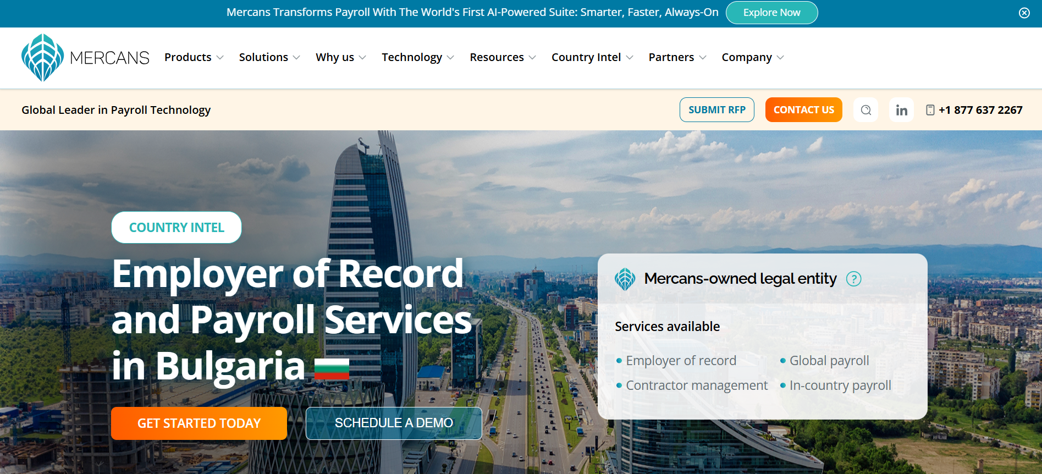Call the +1 877 637 2267 number link
Viewport: 1042px width, 474px height.
980,110
